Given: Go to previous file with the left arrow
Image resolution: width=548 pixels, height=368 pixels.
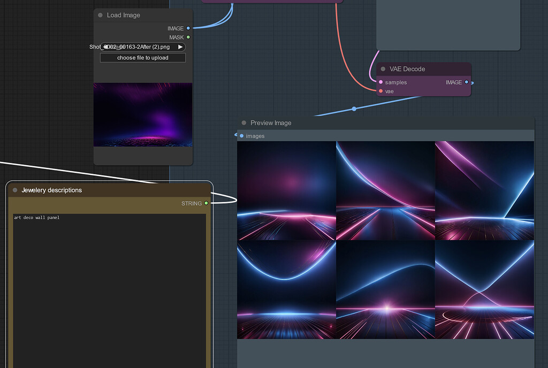Looking at the screenshot, I should 105,47.
